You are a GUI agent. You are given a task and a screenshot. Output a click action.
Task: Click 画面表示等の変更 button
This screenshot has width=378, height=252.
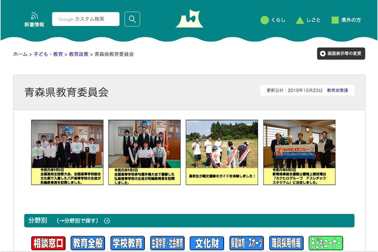tap(341, 54)
